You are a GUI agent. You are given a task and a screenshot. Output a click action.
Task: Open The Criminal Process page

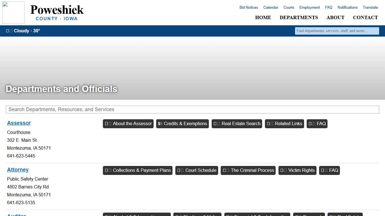point(248,170)
